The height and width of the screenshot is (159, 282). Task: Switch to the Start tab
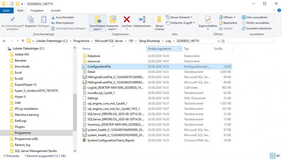[20, 11]
